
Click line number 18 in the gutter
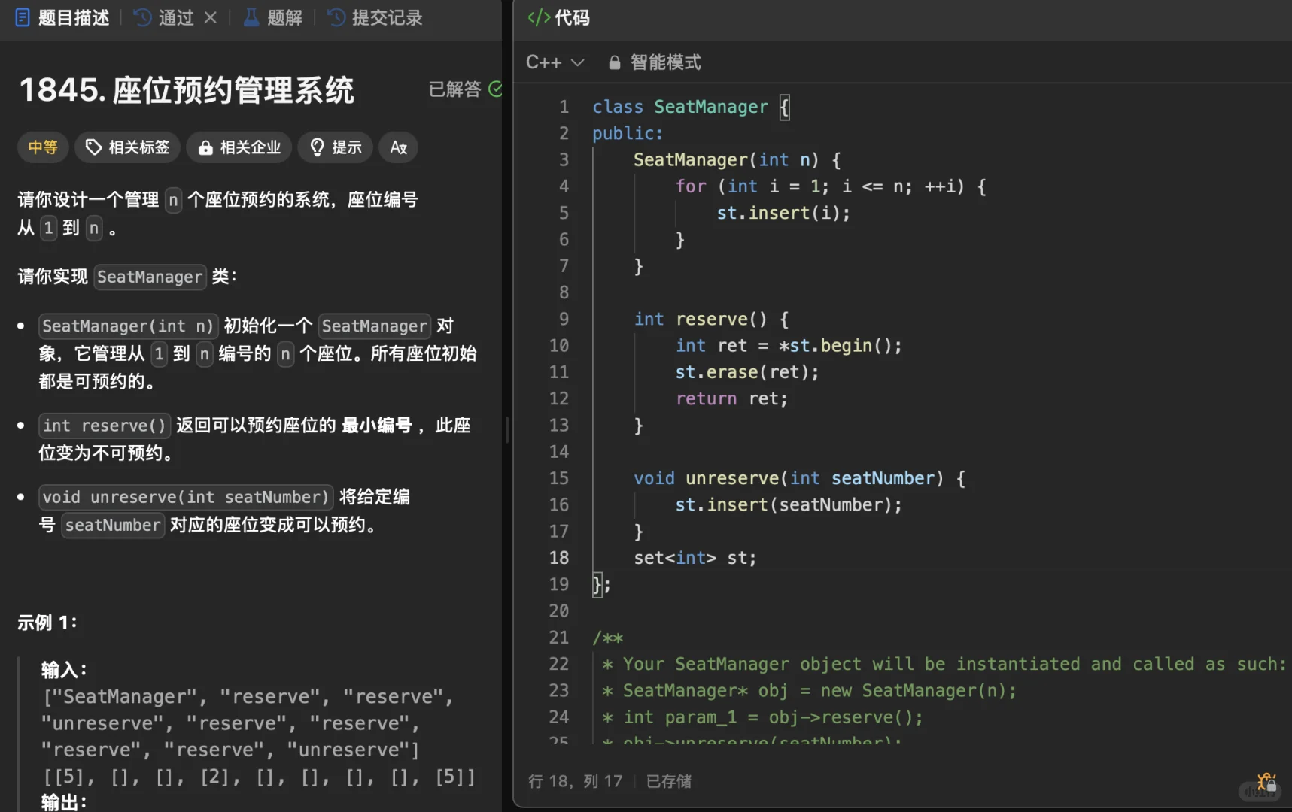(559, 558)
